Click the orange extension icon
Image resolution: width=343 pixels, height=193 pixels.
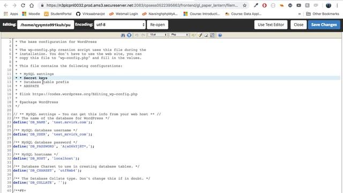click(x=281, y=5)
